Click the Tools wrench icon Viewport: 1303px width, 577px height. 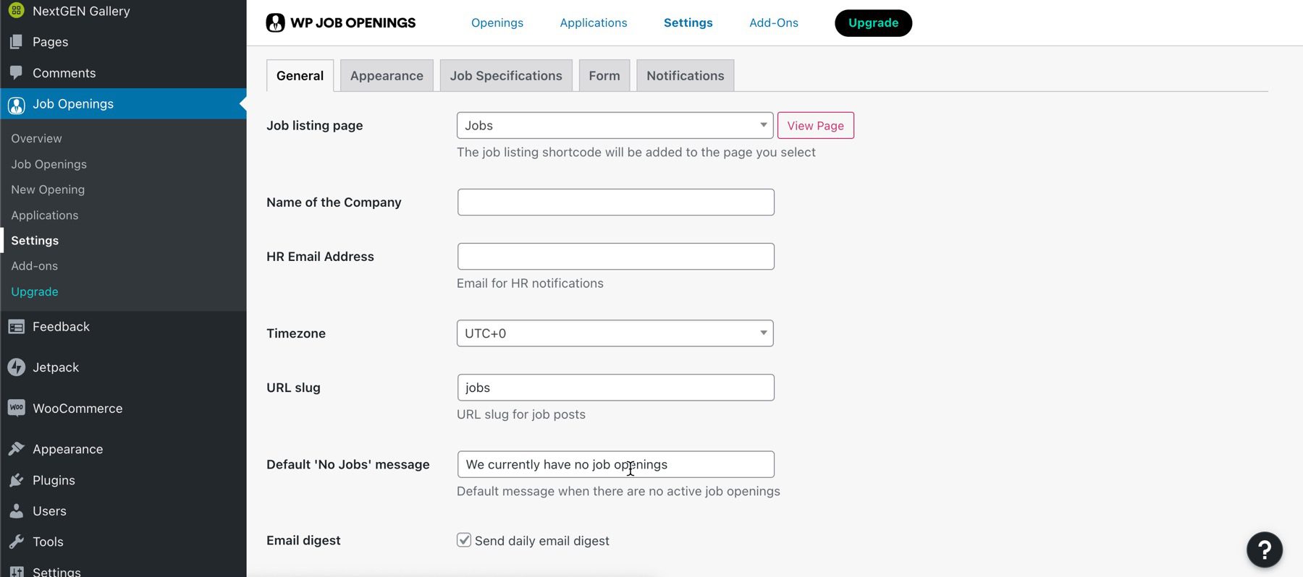[15, 542]
